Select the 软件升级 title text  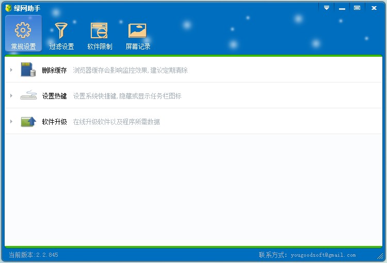pos(54,122)
